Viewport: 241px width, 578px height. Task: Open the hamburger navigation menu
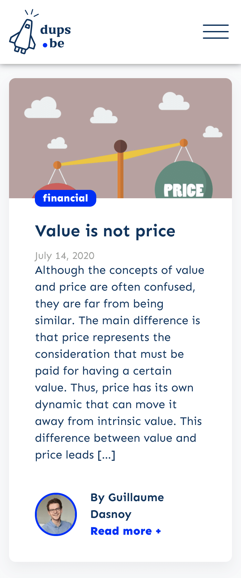click(x=216, y=32)
